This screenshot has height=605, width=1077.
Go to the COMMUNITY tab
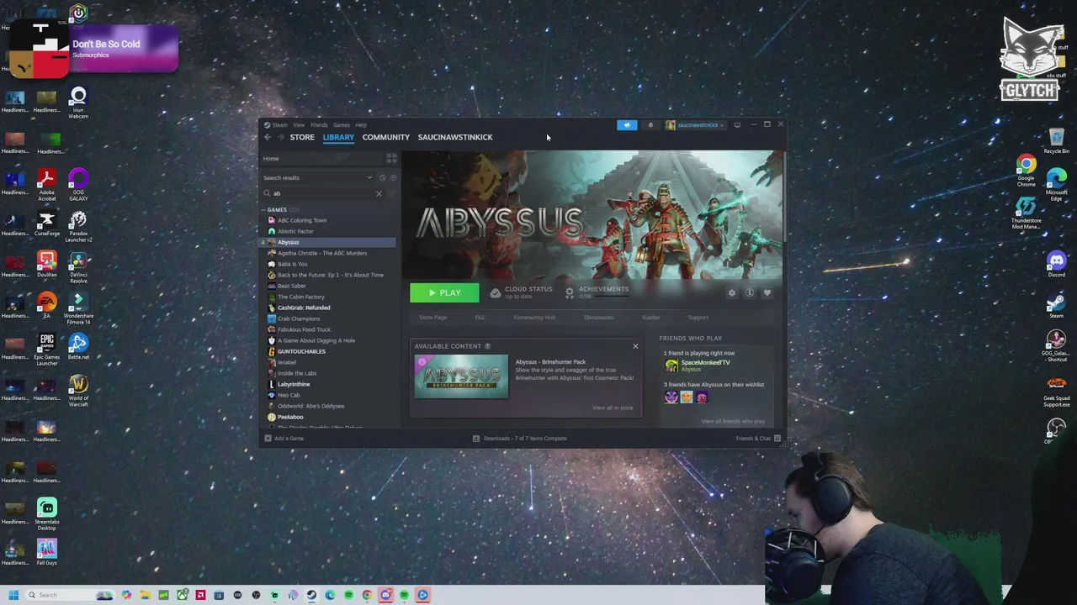[385, 137]
